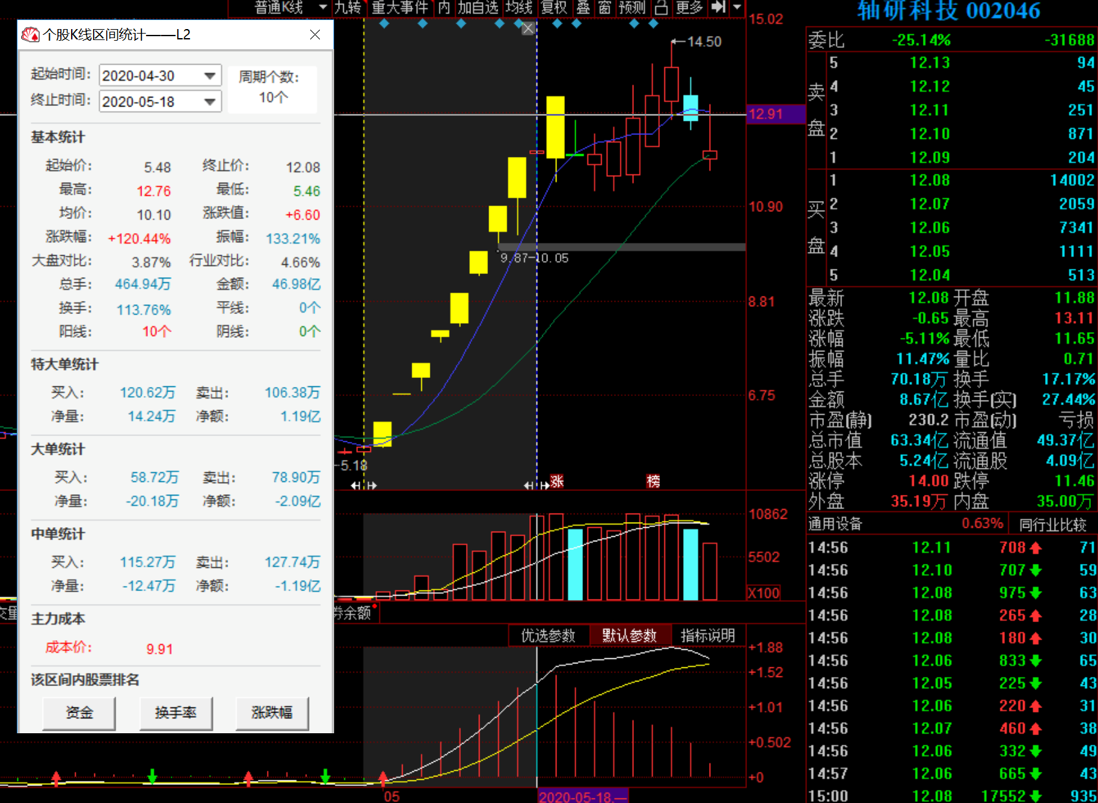1098x803 pixels.
Task: Open the 起始时间 date dropdown
Action: [x=209, y=76]
